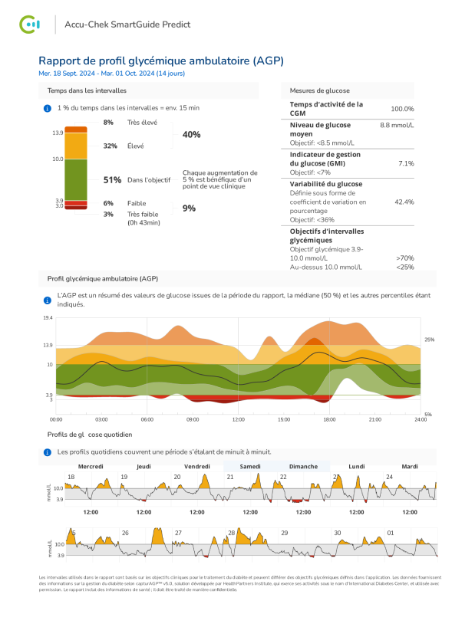Click the '25%' percentile label on AGP chart
This screenshot has width=475, height=627.
pyautogui.click(x=429, y=340)
